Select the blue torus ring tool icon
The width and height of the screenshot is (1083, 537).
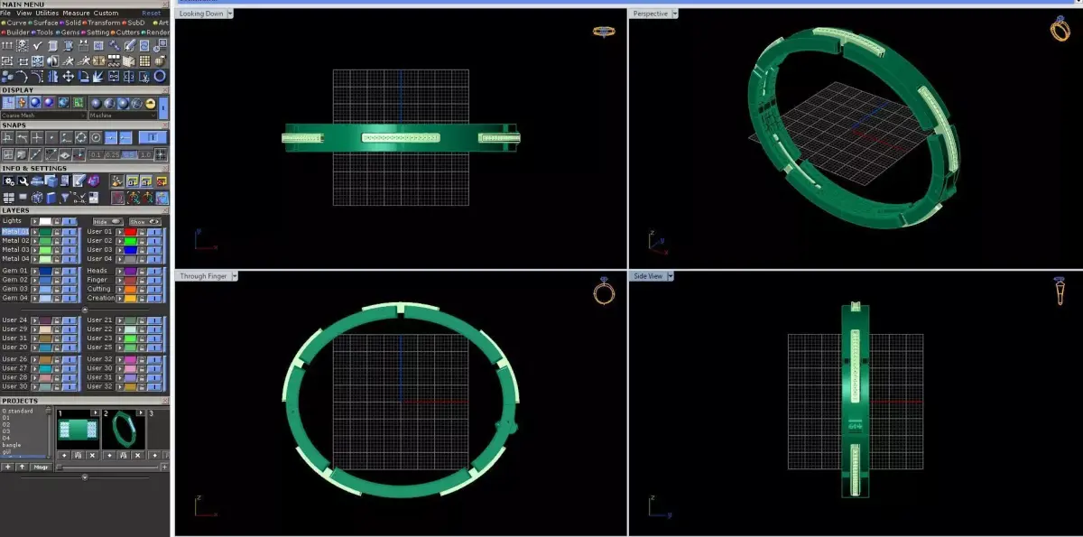pos(160,76)
